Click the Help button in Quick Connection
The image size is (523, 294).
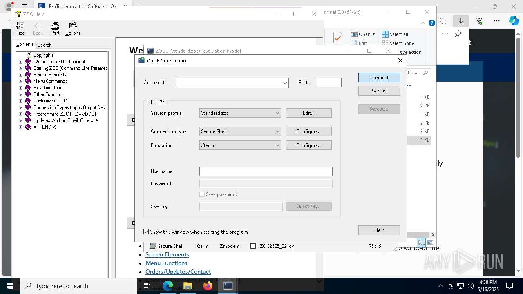(x=379, y=230)
